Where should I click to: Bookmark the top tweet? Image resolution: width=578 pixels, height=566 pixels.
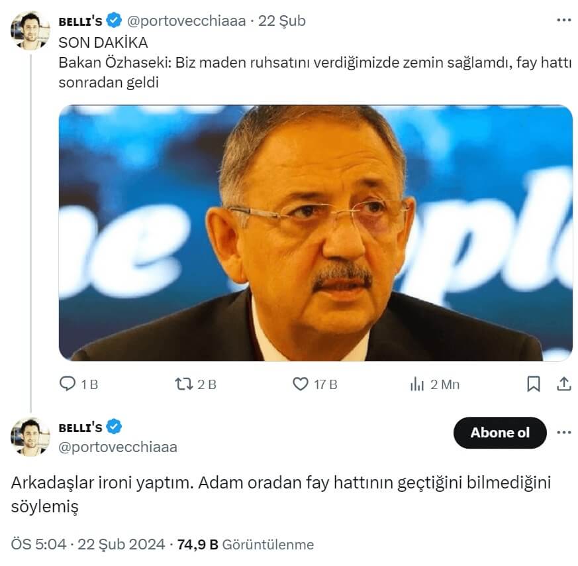(x=534, y=384)
